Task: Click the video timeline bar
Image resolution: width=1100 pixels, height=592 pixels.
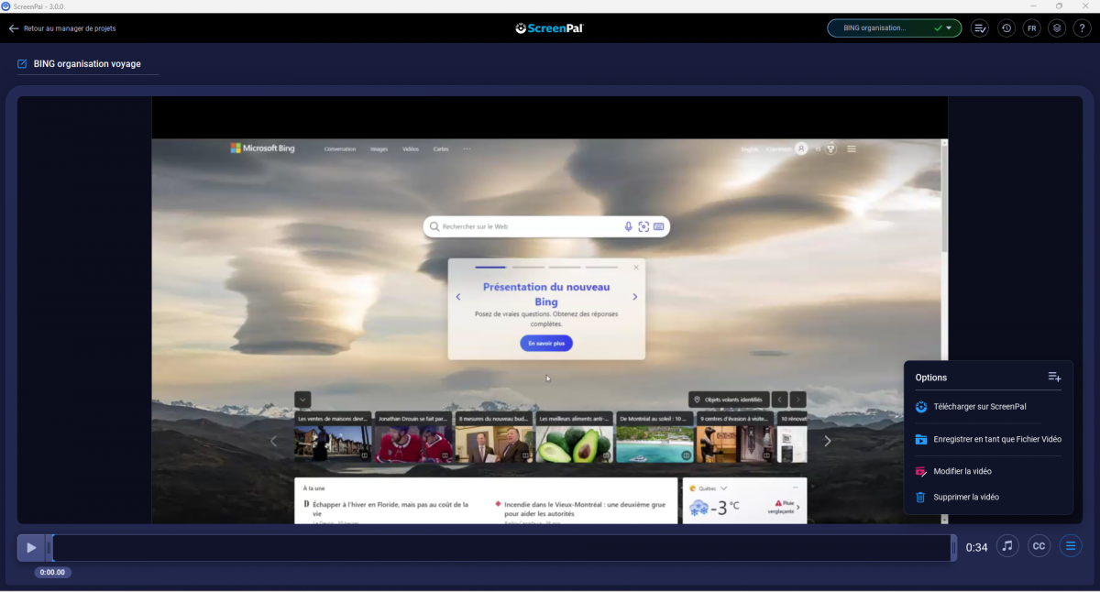Action: [x=501, y=547]
